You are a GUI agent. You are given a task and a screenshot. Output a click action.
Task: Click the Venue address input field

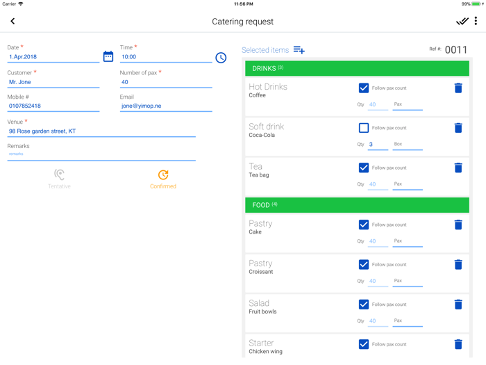[101, 131]
